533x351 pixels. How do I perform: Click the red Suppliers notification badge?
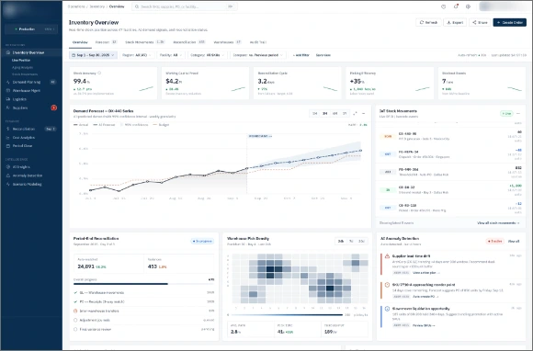click(x=53, y=108)
